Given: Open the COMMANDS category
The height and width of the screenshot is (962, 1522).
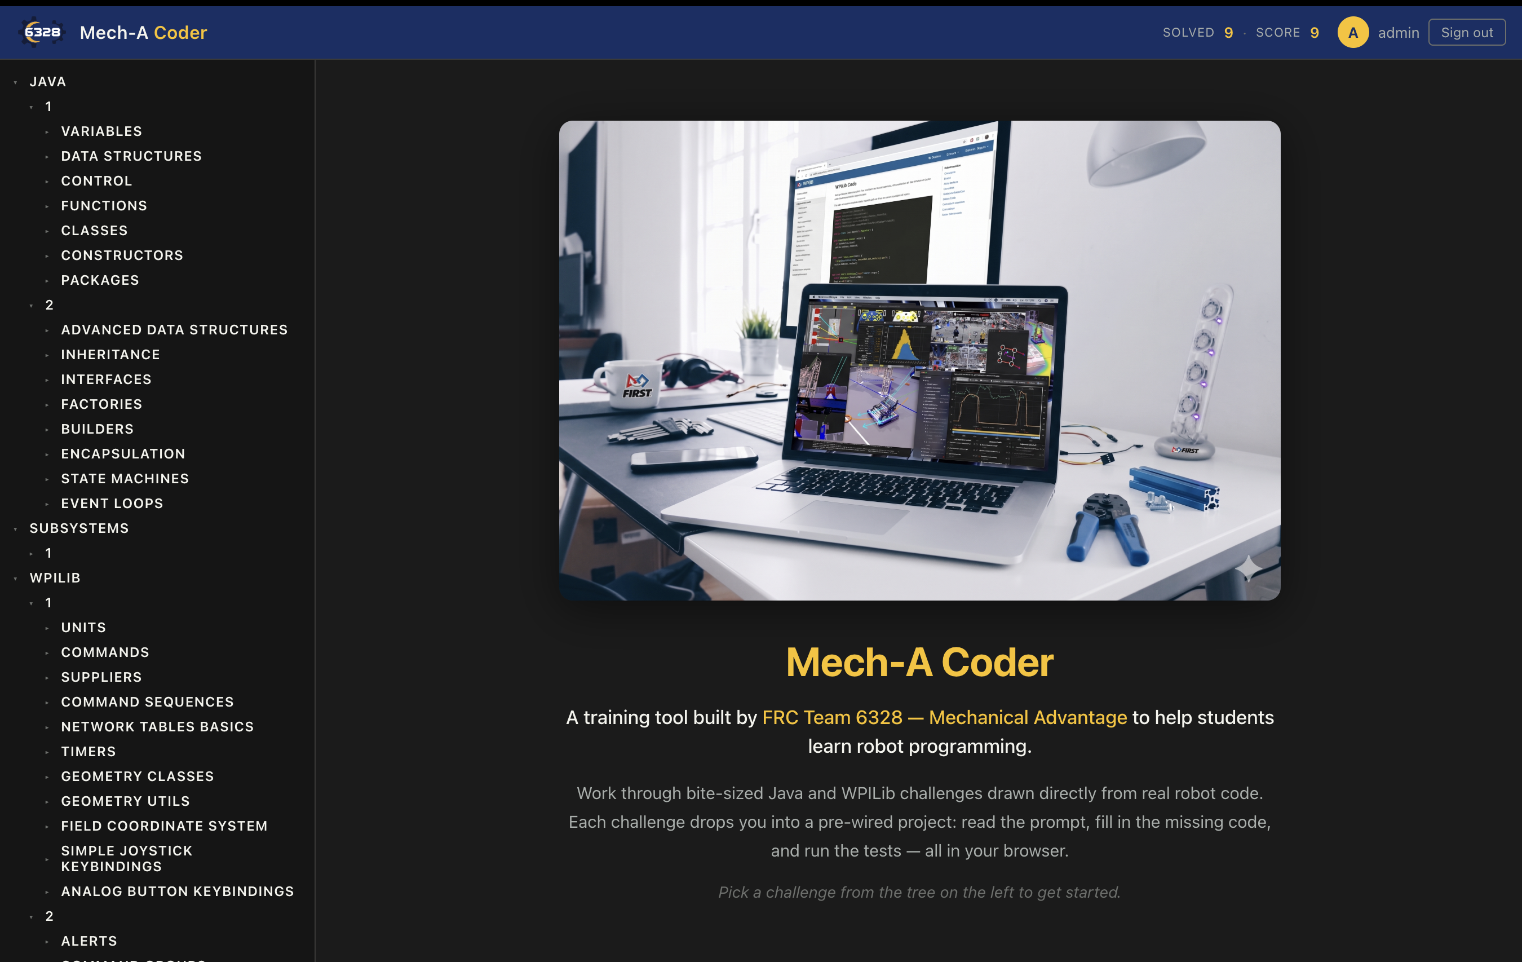Looking at the screenshot, I should [105, 652].
